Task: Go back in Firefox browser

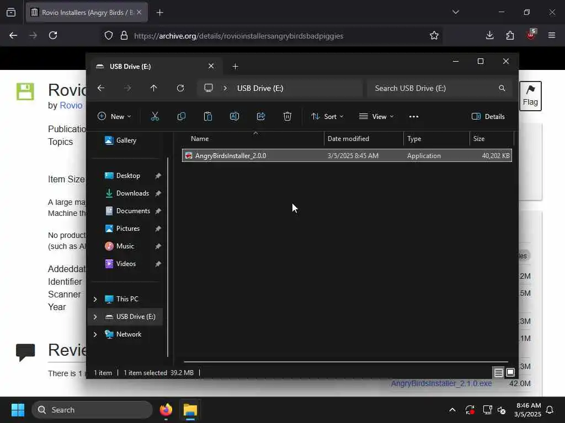Action: tap(13, 35)
